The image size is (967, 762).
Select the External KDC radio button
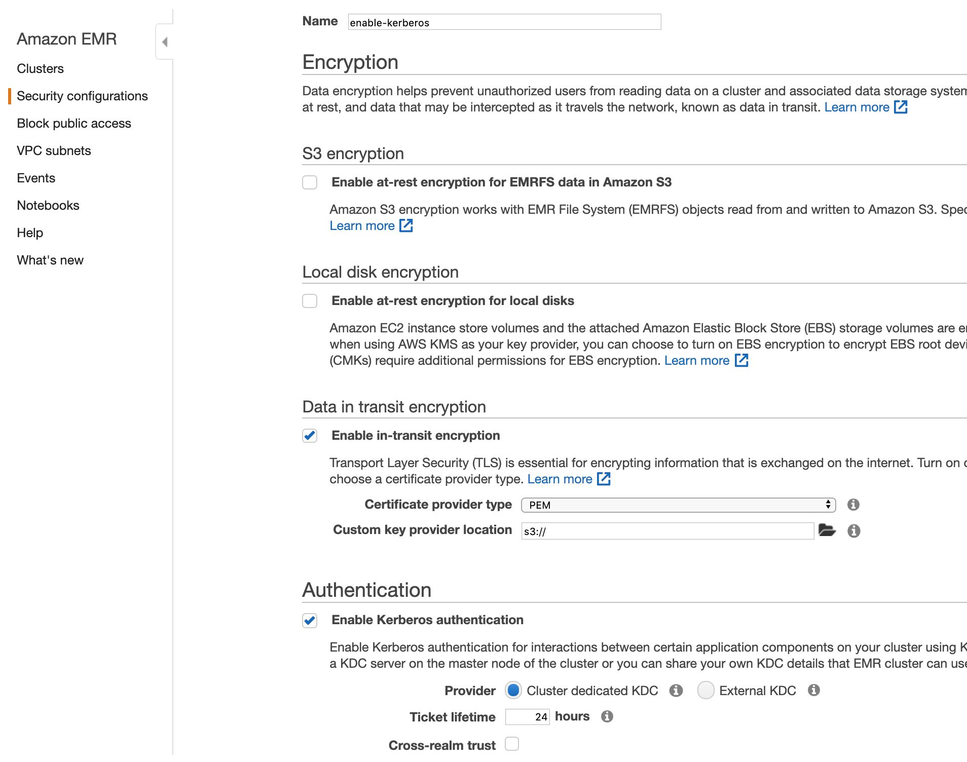[x=705, y=691]
